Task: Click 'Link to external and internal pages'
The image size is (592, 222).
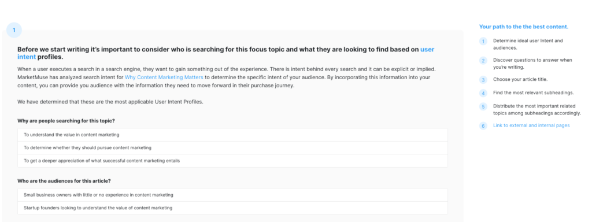Action: pos(531,125)
